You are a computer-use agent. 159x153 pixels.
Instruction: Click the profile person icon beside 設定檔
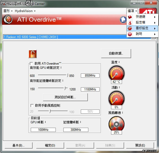[x=130, y=23]
